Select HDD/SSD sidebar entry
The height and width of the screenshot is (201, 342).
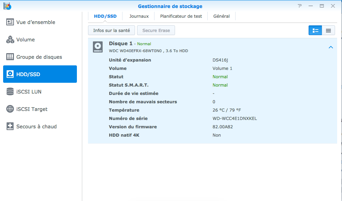tap(40, 74)
